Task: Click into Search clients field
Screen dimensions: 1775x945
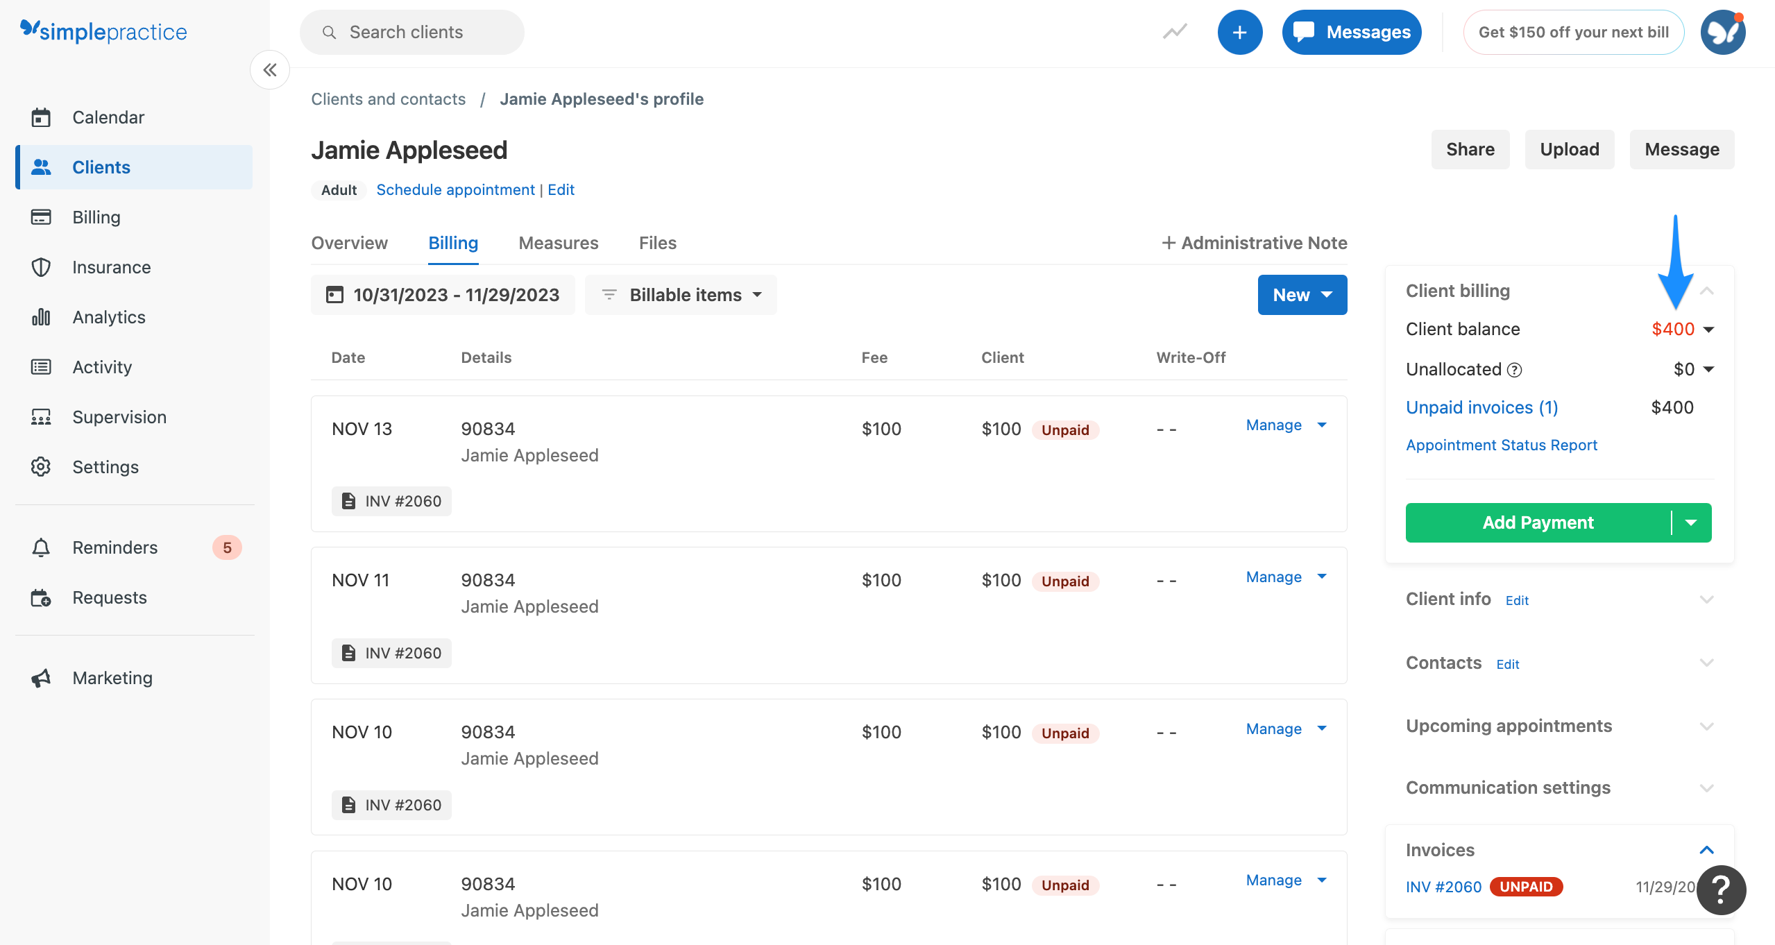Action: point(412,32)
